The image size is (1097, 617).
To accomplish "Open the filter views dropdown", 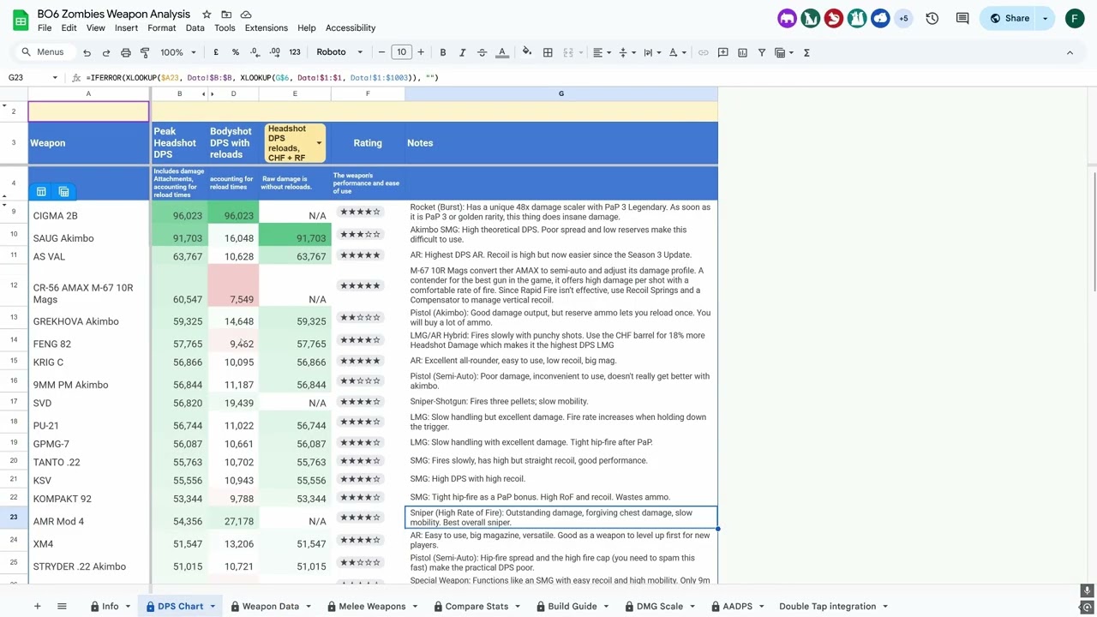I will (x=783, y=52).
